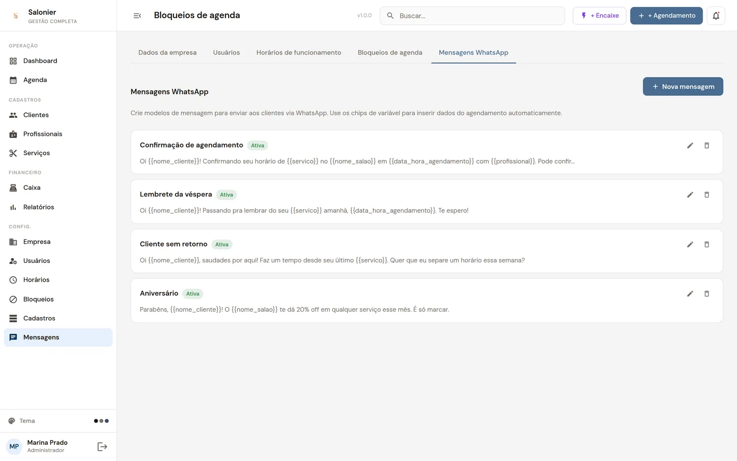Open Relatórios in sidebar
The image size is (737, 461).
(58, 207)
